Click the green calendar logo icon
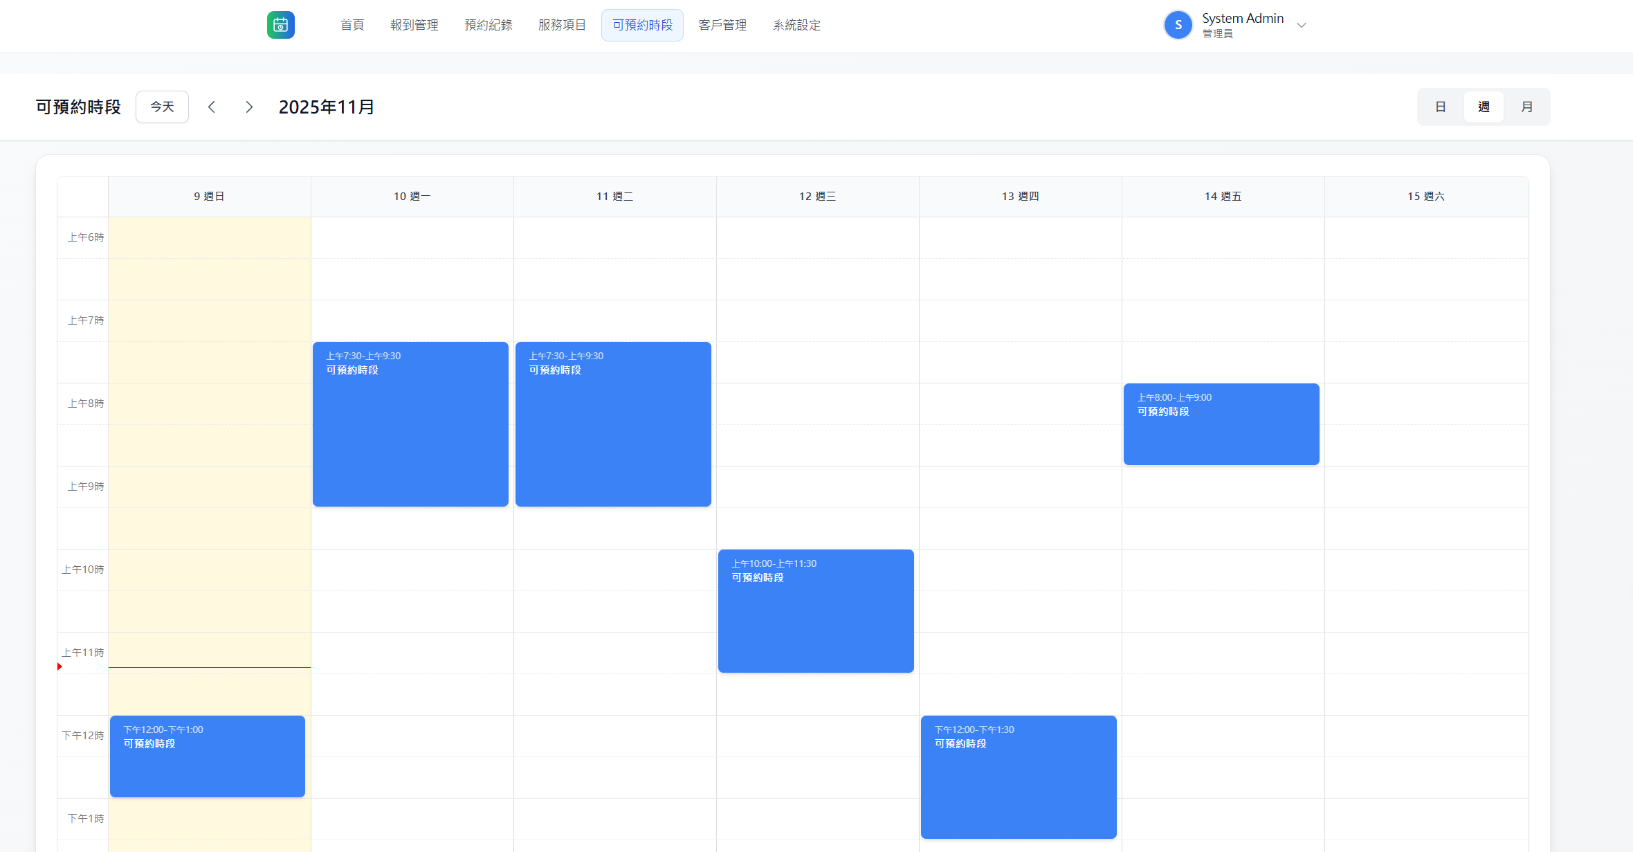 click(280, 25)
